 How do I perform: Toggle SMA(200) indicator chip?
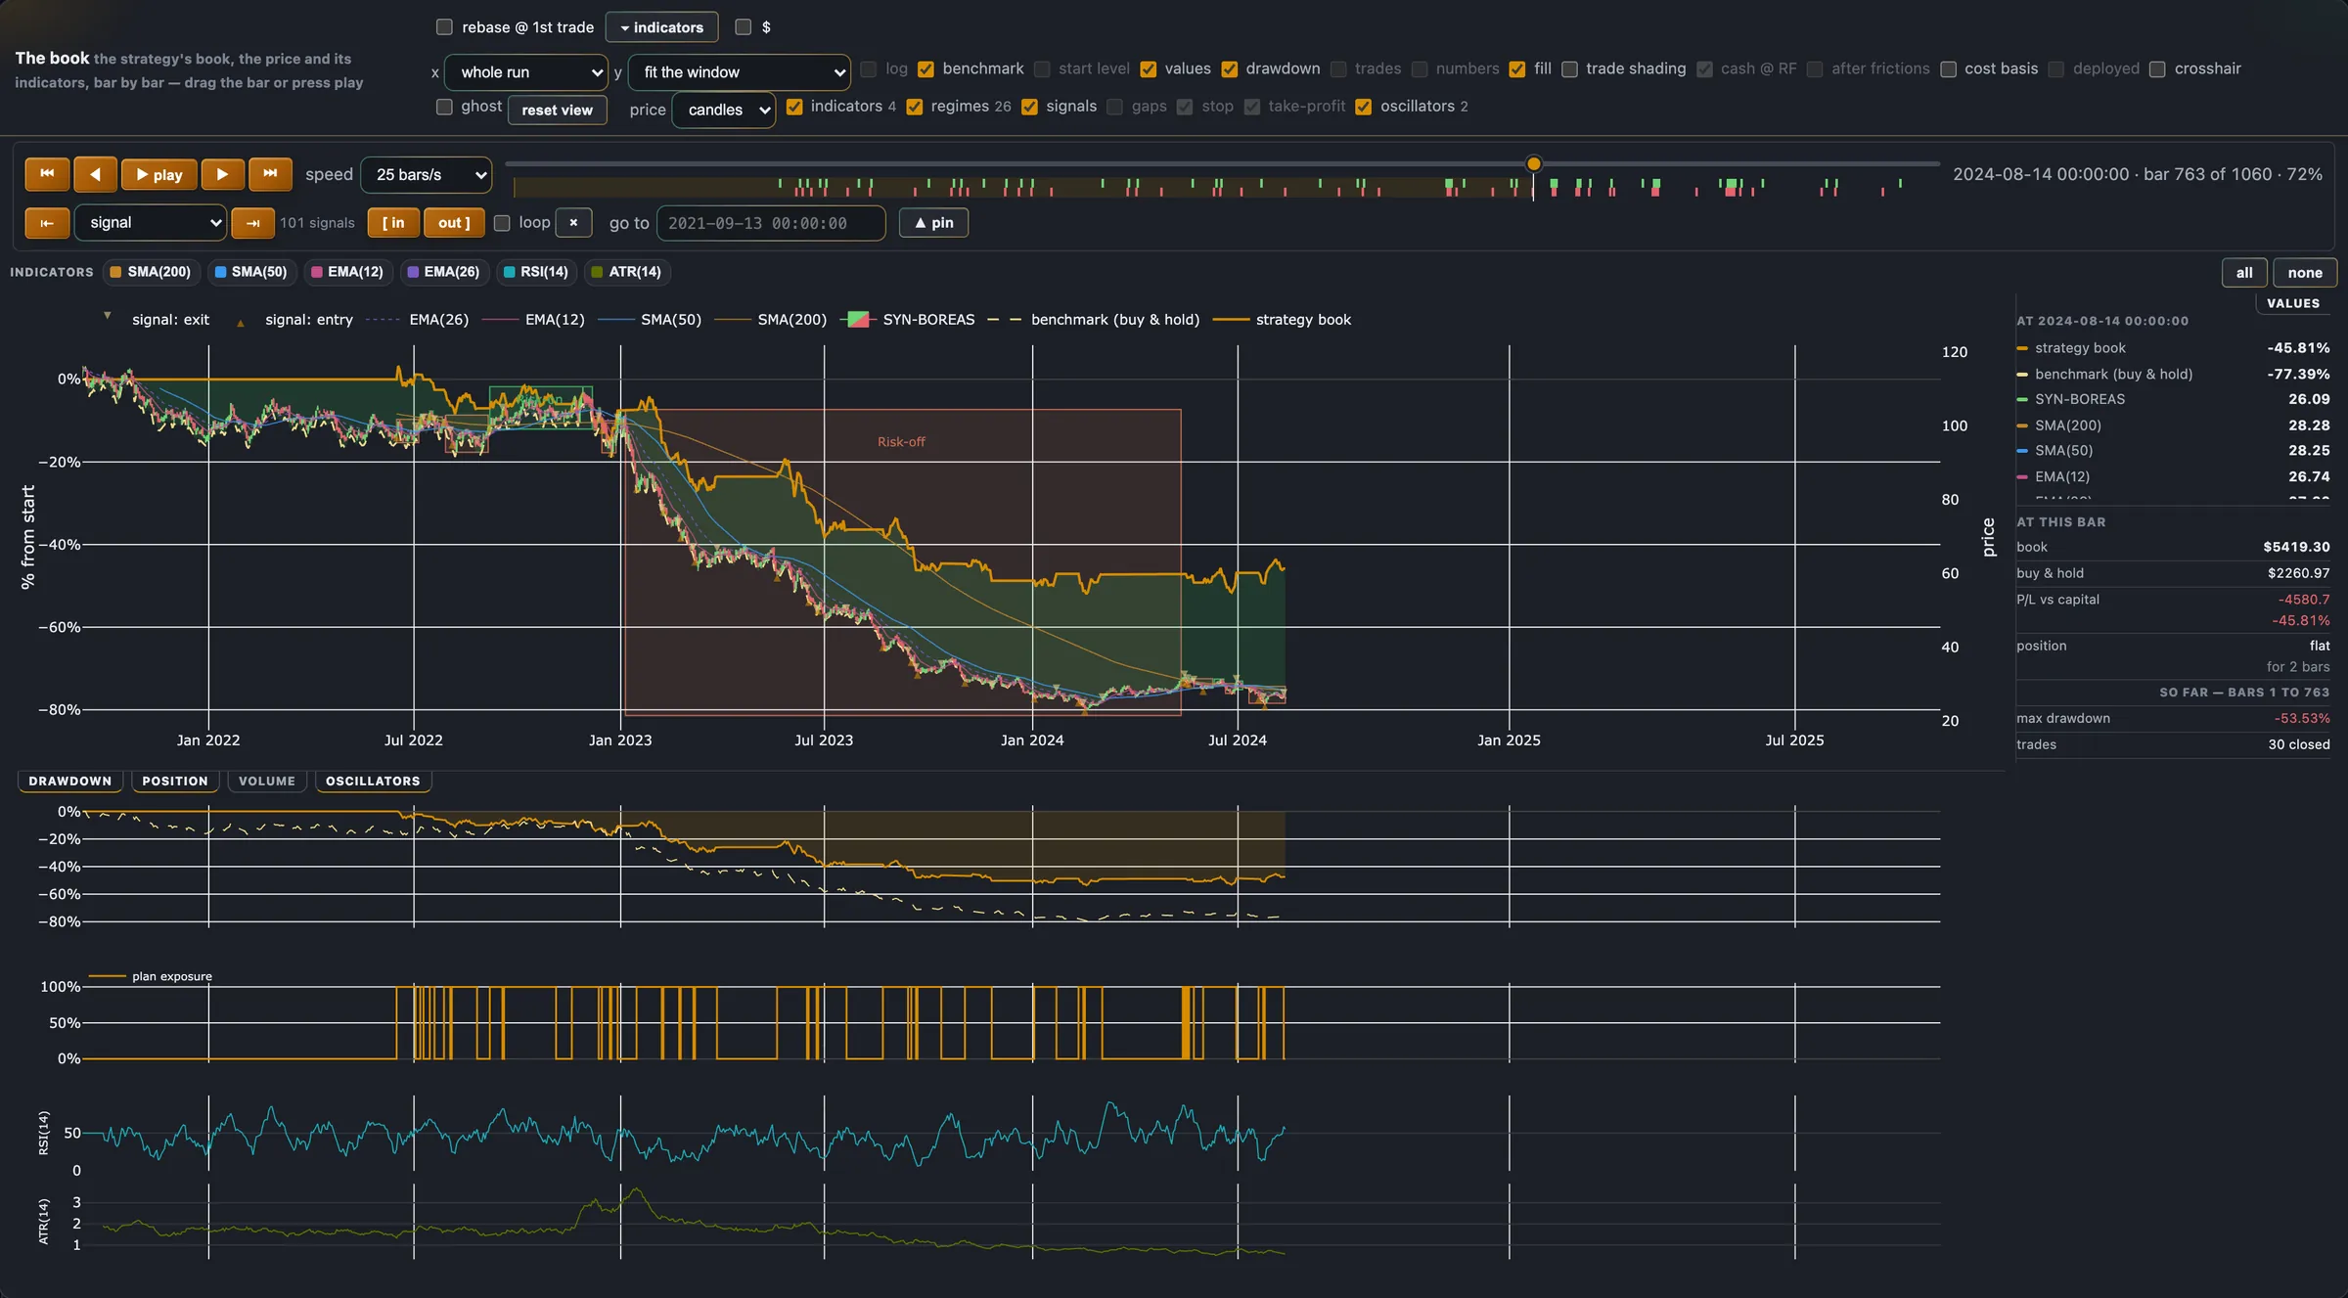151,272
